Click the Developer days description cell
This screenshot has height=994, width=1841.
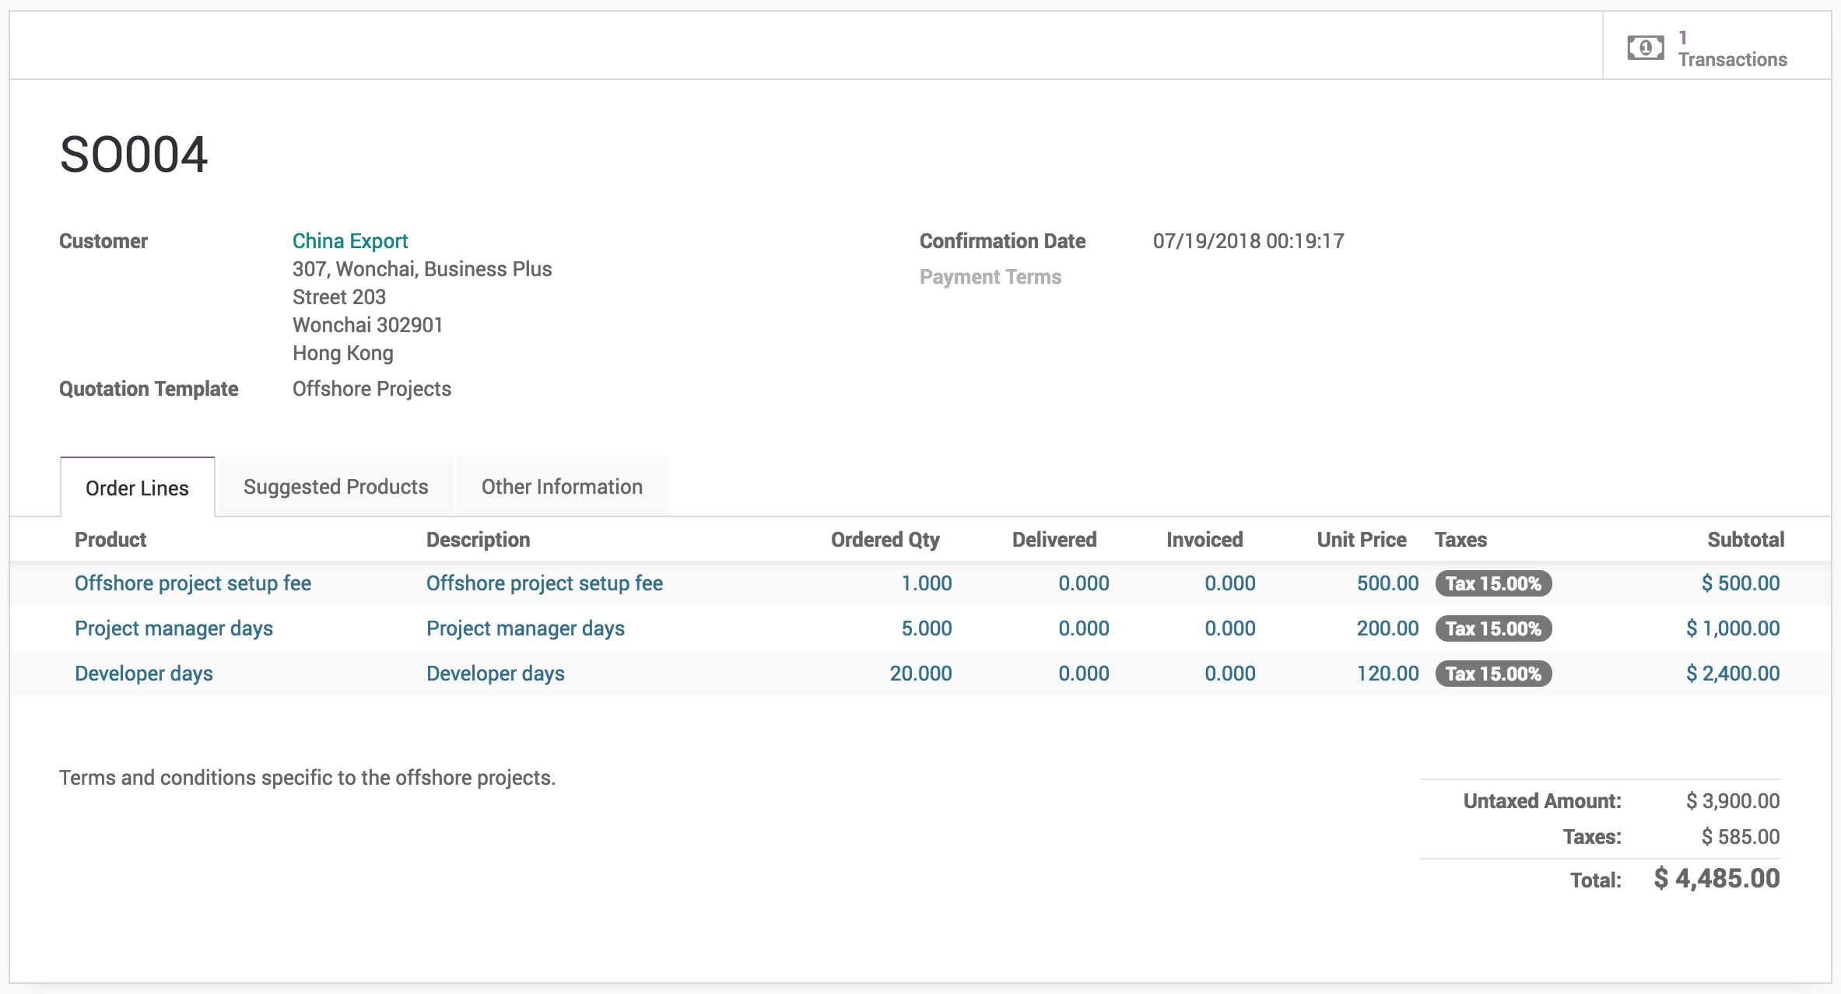tap(496, 674)
